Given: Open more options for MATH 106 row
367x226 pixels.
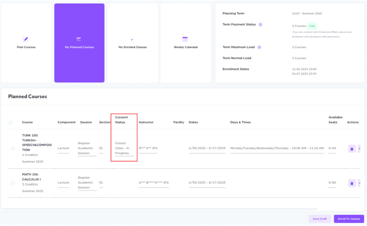Looking at the screenshot, I should [x=359, y=183].
